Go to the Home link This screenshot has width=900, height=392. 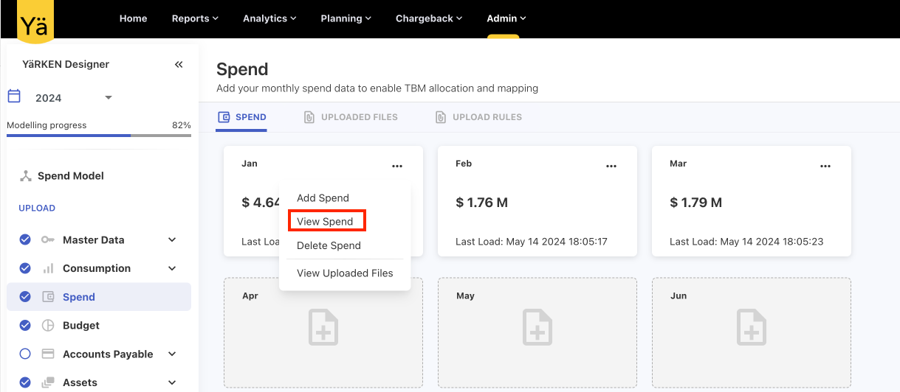[133, 18]
